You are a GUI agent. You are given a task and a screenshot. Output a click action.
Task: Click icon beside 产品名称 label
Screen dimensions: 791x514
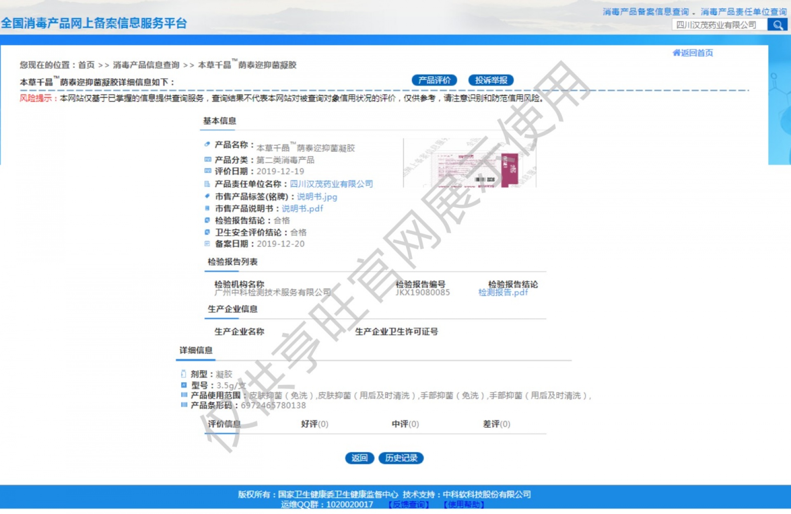coord(207,144)
